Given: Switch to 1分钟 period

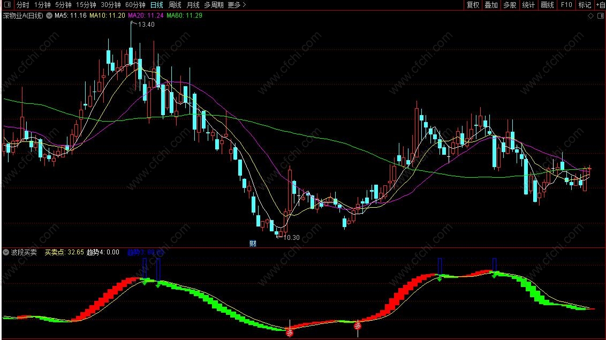Looking at the screenshot, I should click(x=42, y=5).
